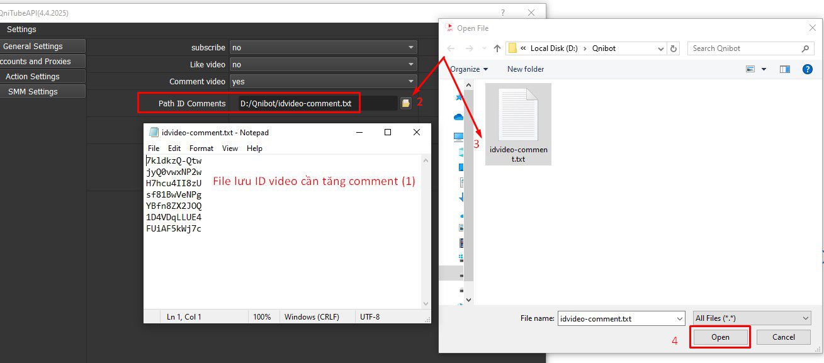Click the navigation pane scrollbar down arrow
Screen dimensions: 824x363
(x=468, y=300)
